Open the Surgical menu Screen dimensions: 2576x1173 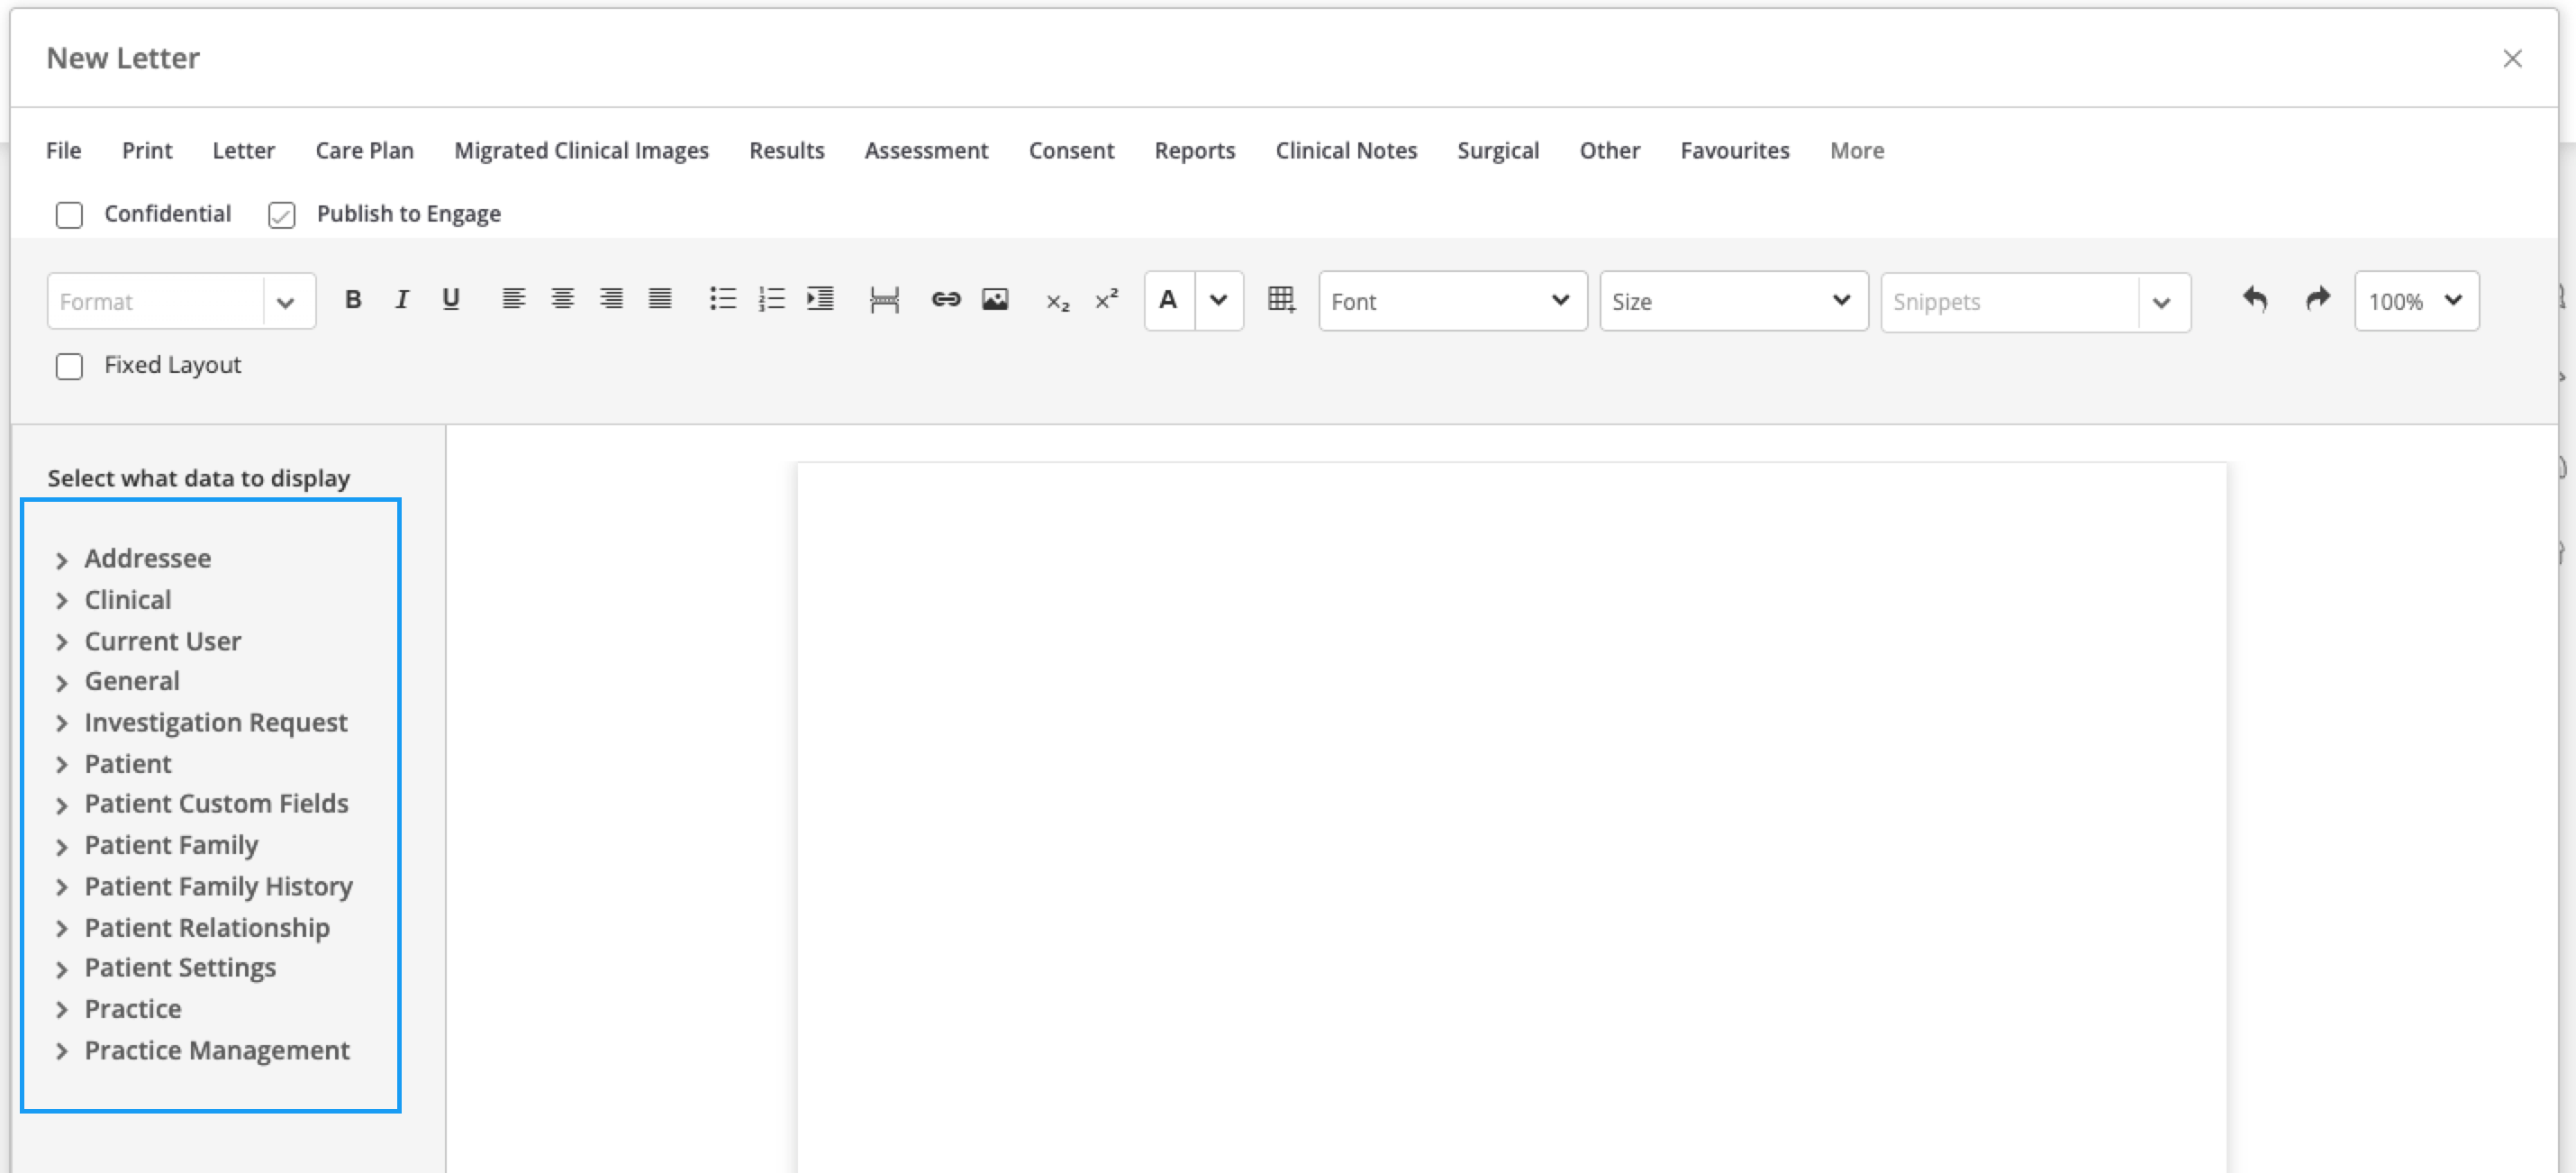click(1498, 151)
